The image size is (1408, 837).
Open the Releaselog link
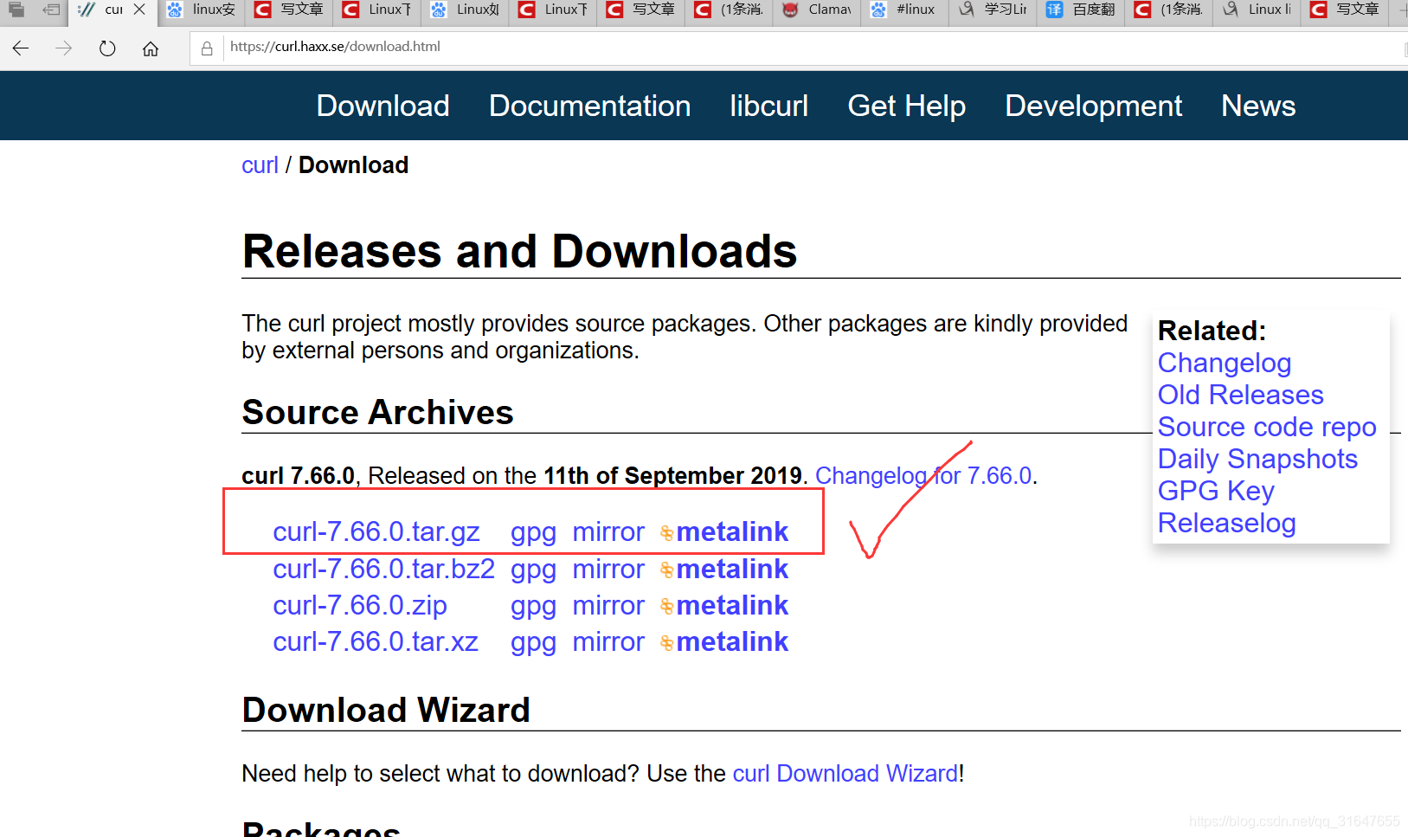(x=1226, y=523)
